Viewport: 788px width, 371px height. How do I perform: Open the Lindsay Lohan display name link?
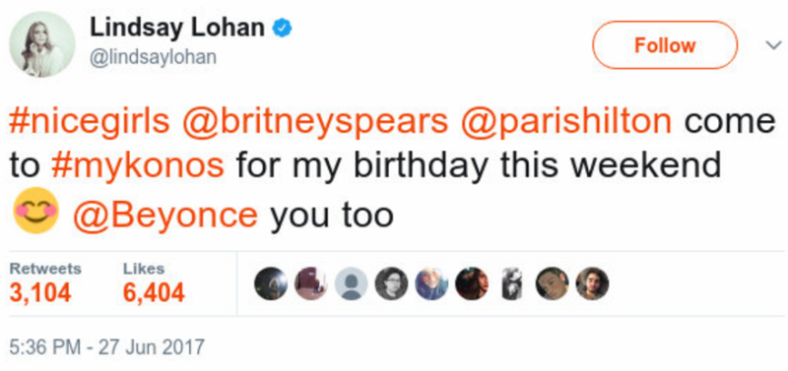tap(177, 29)
